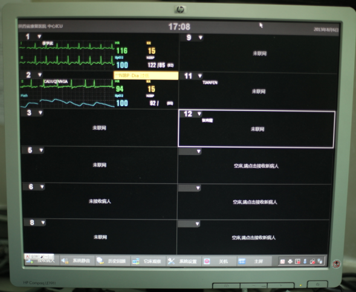Screen dimensions: 356x292
Task: Return to 主屏 main screen
Action: [254, 261]
